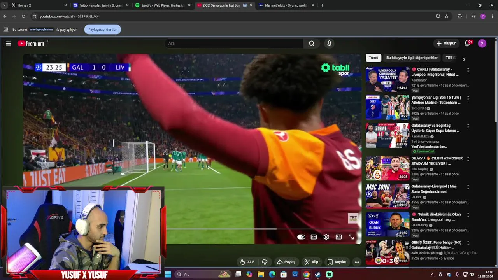Switch to the Mehmet Yıldız profile tab

coord(286,5)
